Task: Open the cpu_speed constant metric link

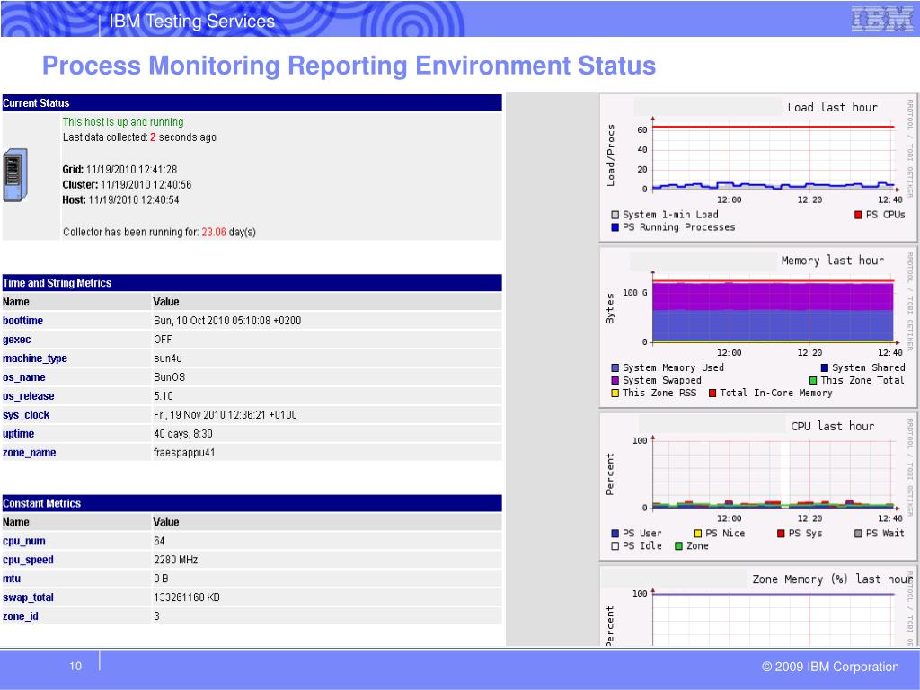Action: pos(28,560)
